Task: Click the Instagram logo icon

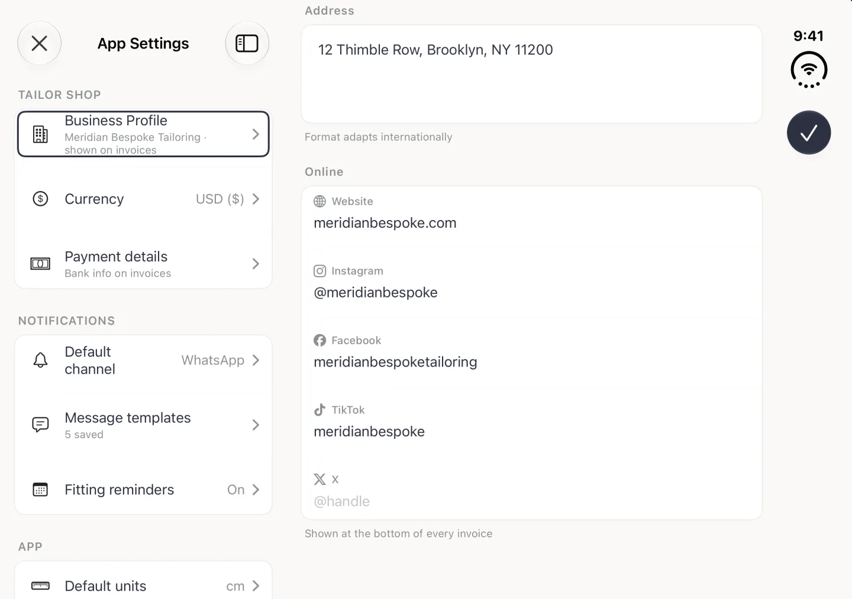Action: tap(319, 271)
